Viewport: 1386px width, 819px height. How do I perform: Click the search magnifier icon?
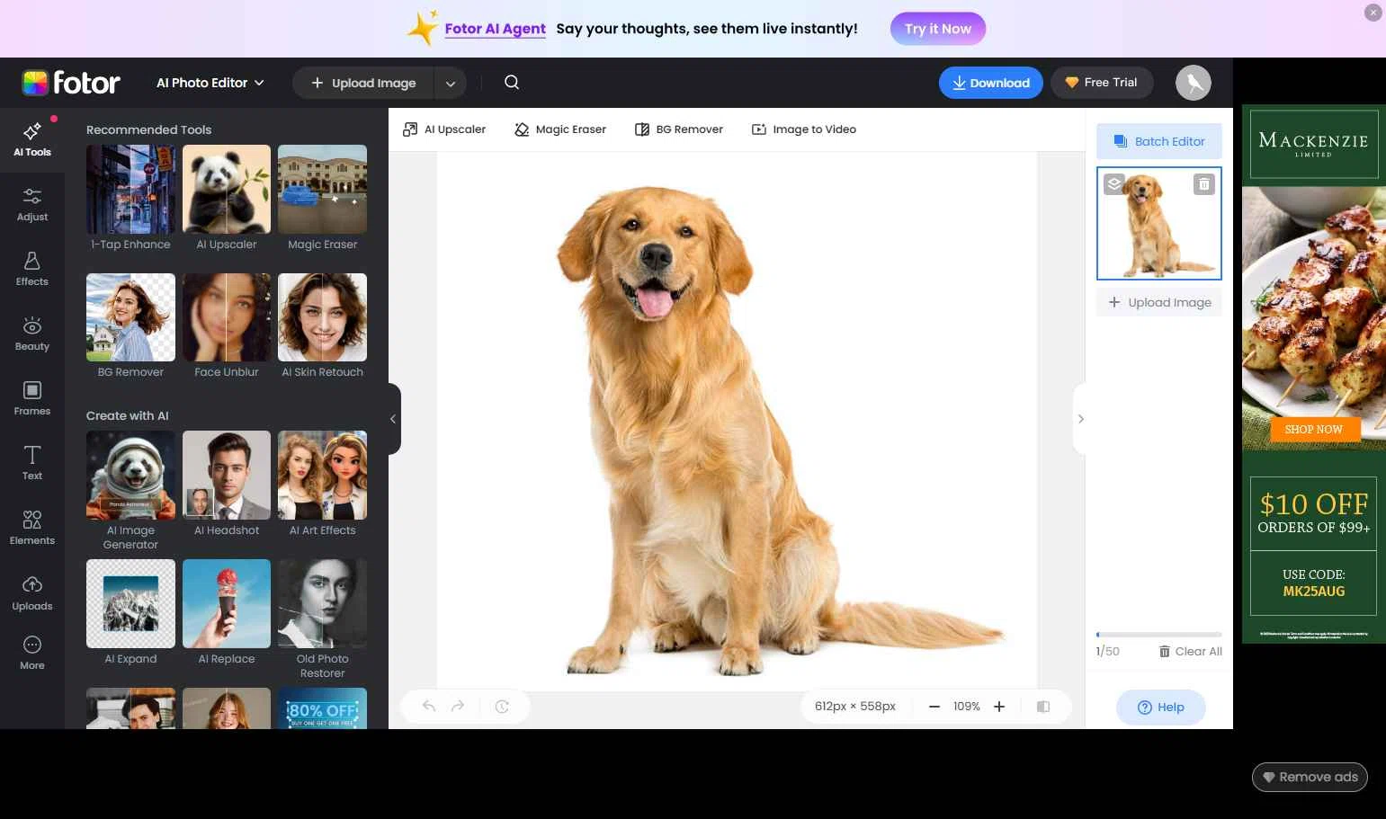tap(512, 83)
